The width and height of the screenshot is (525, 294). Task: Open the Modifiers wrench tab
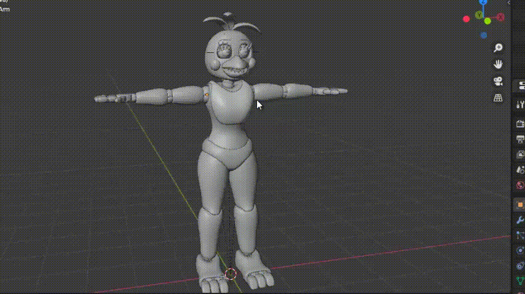pos(520,220)
